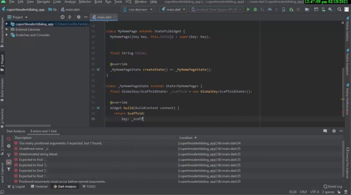Toggle autoscroll to source in Dart Analysis
Screen dimensions: 351x195
[x=9, y=155]
